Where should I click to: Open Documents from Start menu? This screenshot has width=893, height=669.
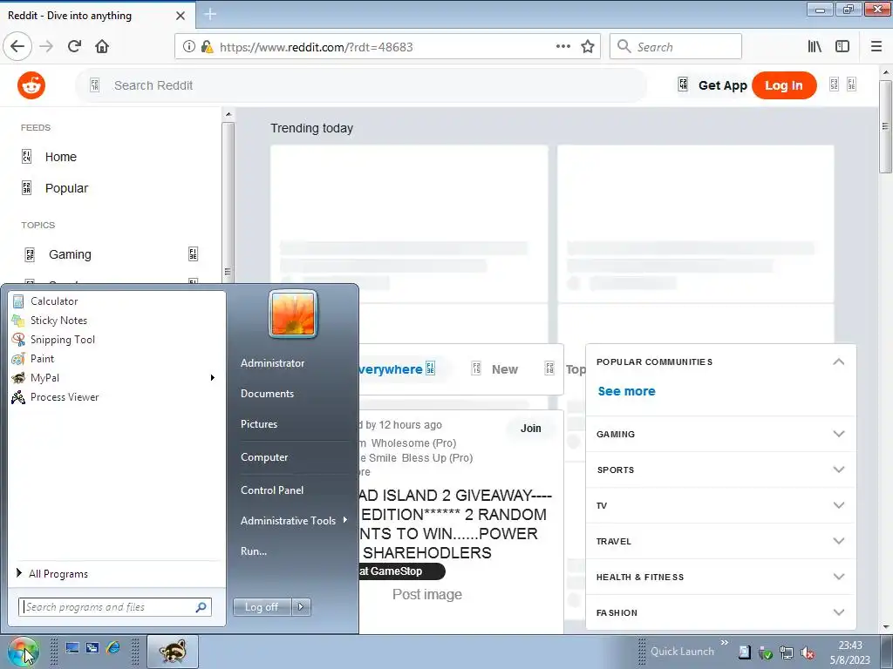[x=267, y=394]
